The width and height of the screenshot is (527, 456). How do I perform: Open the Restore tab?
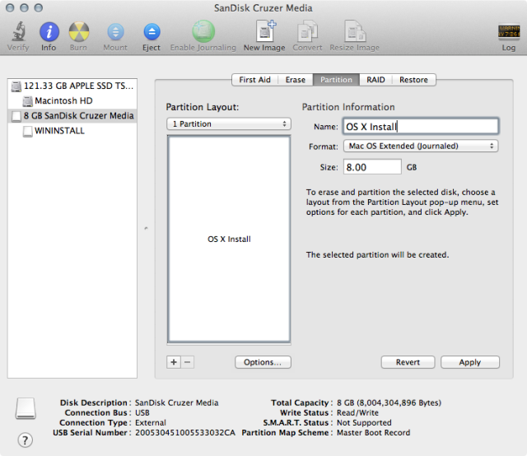click(413, 80)
